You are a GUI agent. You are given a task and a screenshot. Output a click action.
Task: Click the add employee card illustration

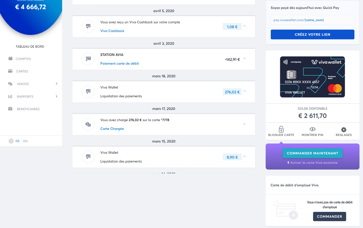(285, 210)
